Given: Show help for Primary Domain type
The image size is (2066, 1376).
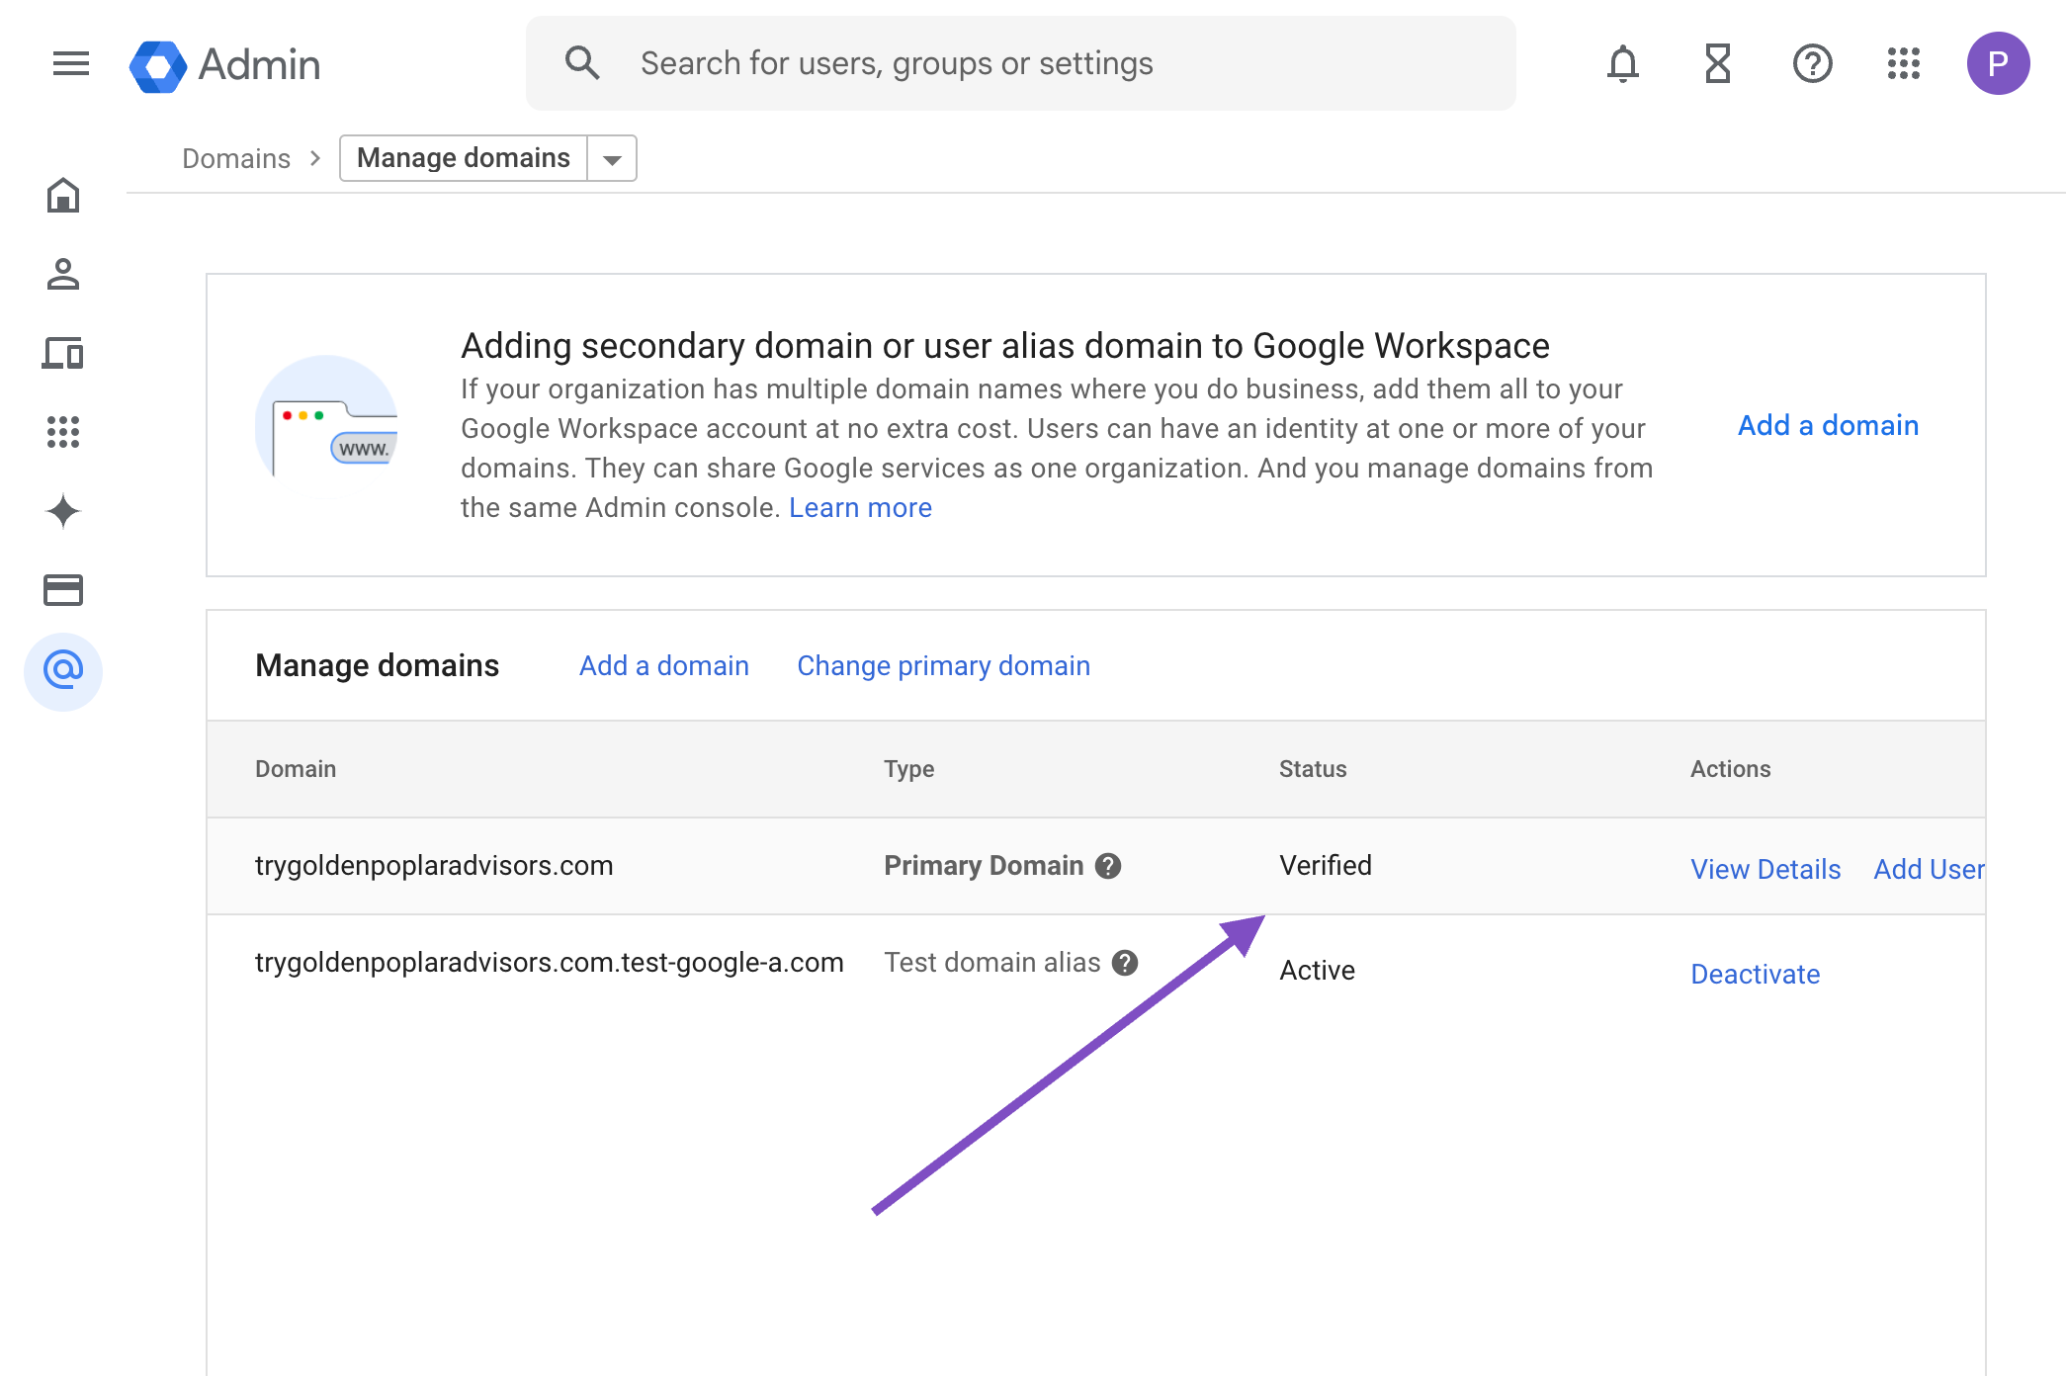Looking at the screenshot, I should (x=1108, y=866).
